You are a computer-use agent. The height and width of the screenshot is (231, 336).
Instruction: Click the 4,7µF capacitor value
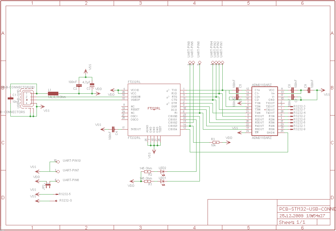pos(87,82)
